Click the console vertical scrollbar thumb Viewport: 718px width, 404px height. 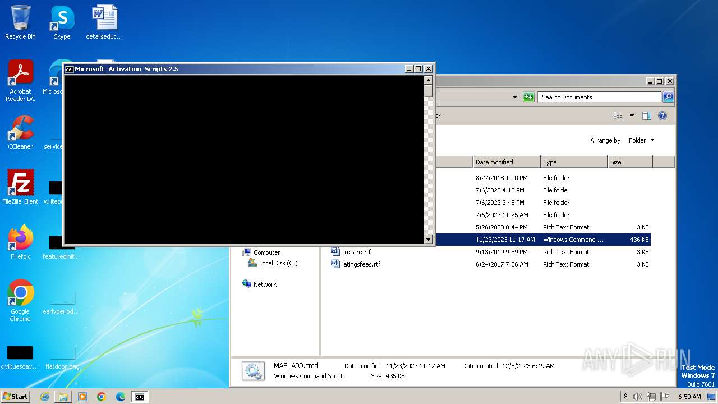[x=429, y=91]
